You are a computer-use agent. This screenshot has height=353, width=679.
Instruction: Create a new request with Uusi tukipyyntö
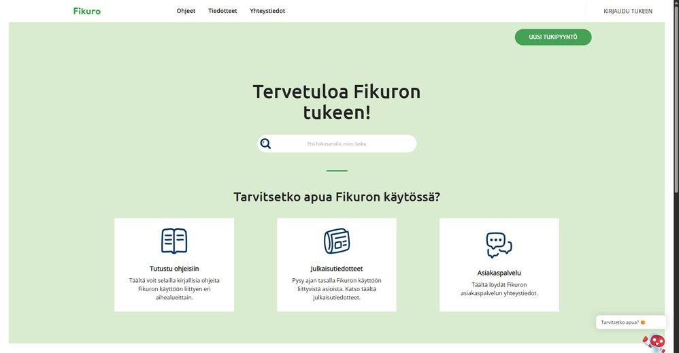(553, 37)
